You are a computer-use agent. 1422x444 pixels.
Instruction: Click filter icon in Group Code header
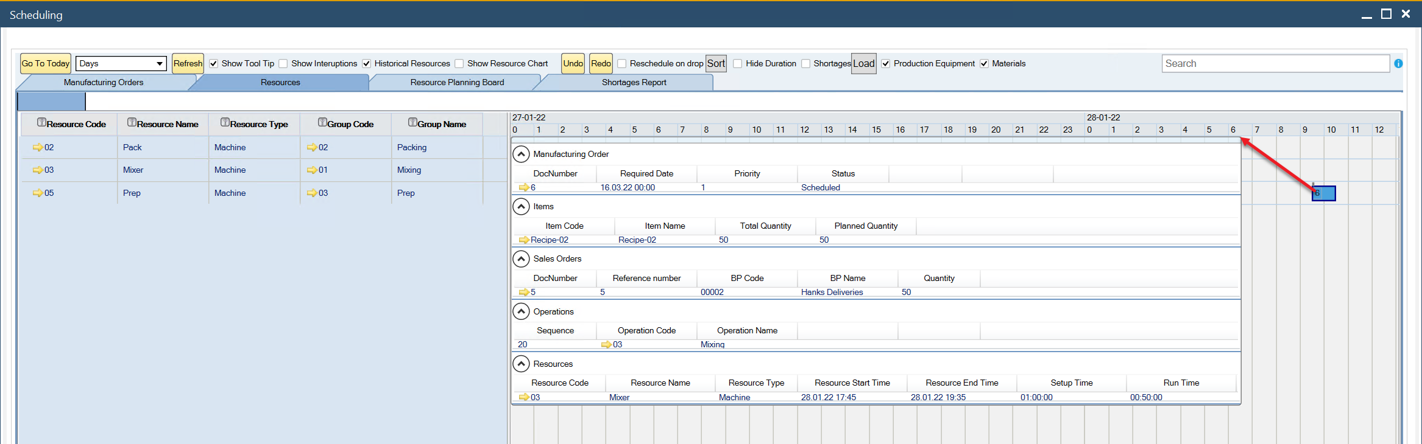tap(322, 122)
